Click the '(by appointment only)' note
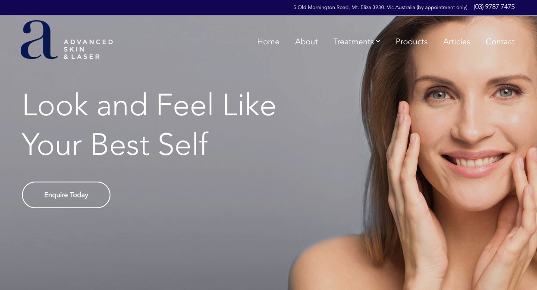The height and width of the screenshot is (290, 537). click(442, 7)
